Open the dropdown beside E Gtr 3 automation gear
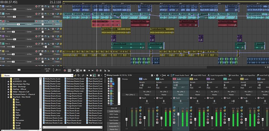269x131 pixels. (x=55, y=29)
